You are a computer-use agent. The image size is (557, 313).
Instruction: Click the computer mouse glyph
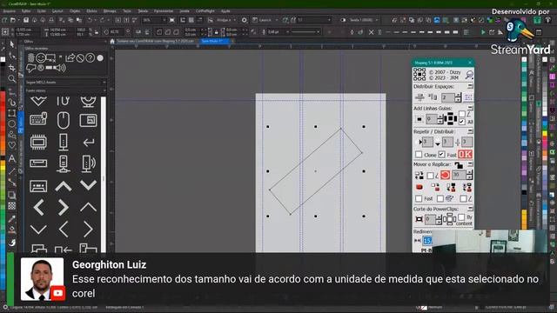pyautogui.click(x=64, y=120)
